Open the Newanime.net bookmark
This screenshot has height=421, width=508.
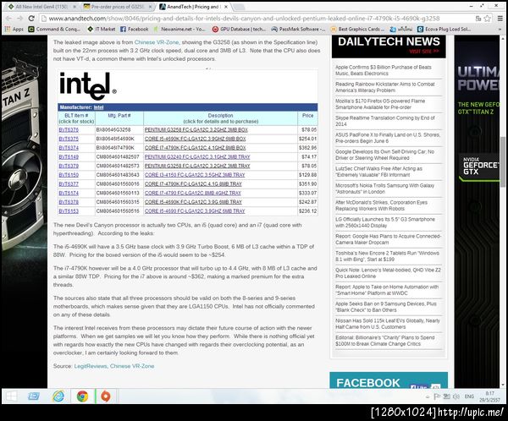click(179, 29)
